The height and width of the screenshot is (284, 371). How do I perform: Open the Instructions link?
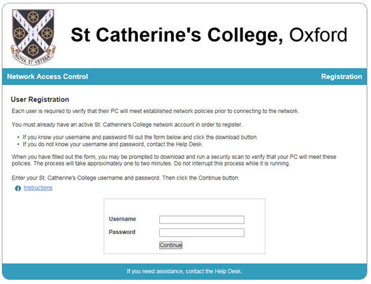pos(38,188)
